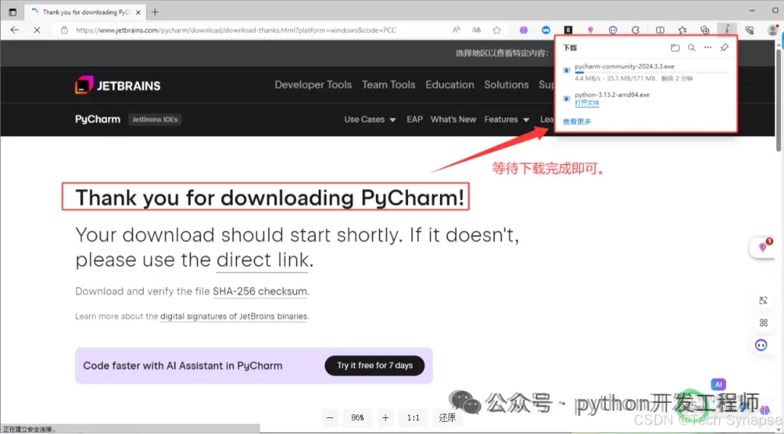Open the pink brain extension icon
Image resolution: width=784 pixels, height=434 pixels.
point(523,30)
